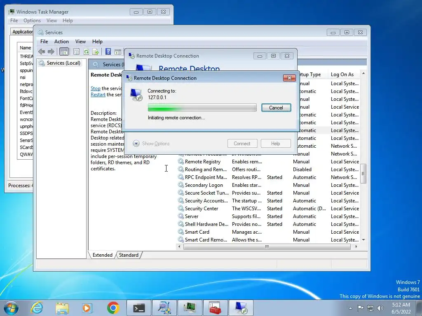Screen dimensions: 422x316
Task: Launch Internet Explorer from taskbar
Action: [x=37, y=308]
